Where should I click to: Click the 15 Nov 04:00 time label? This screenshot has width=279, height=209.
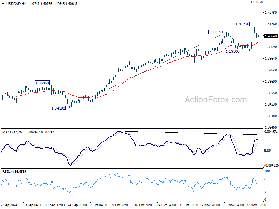234,205
